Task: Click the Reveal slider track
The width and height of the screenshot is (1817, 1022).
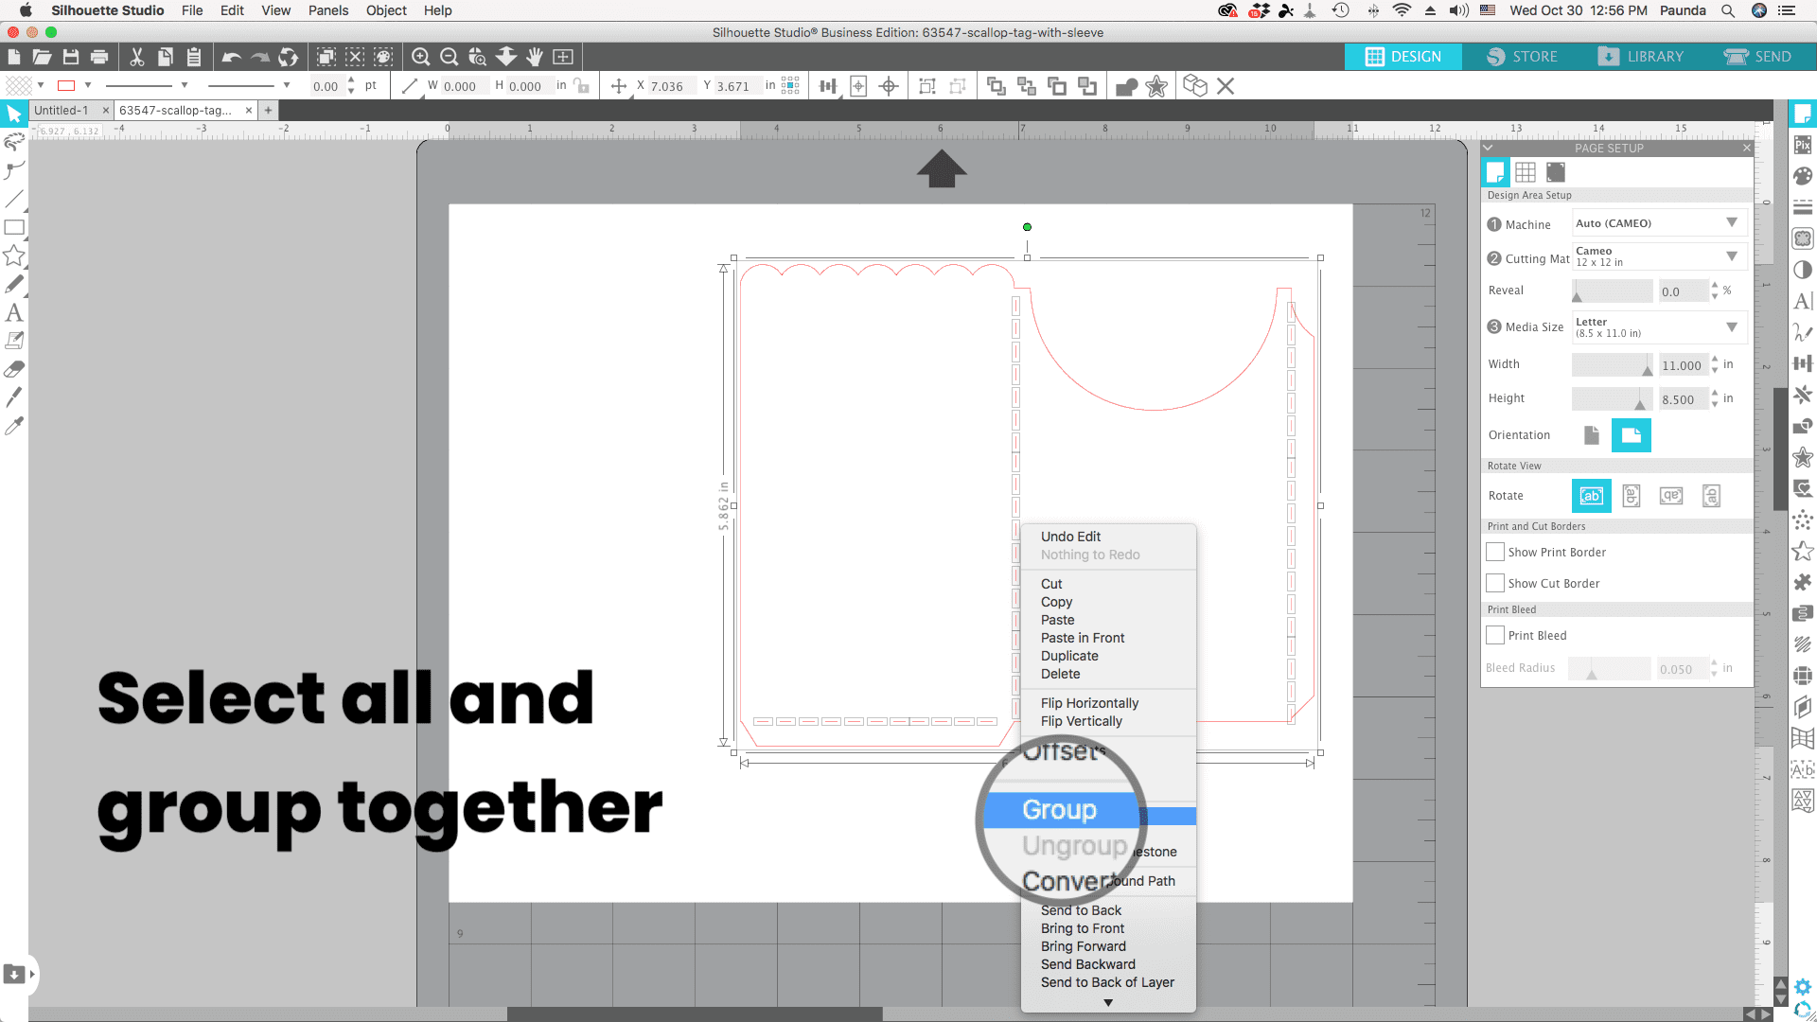Action: (1612, 291)
